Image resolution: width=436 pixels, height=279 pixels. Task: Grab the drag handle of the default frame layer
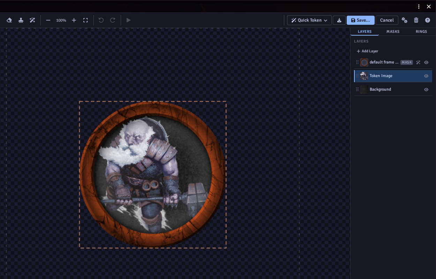click(357, 62)
